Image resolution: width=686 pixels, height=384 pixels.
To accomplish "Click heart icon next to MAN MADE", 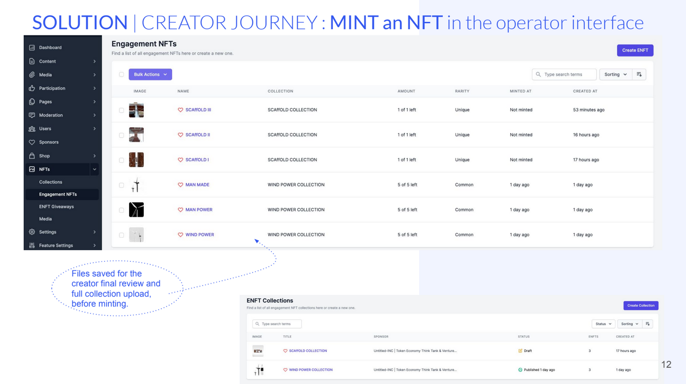I will click(x=180, y=185).
